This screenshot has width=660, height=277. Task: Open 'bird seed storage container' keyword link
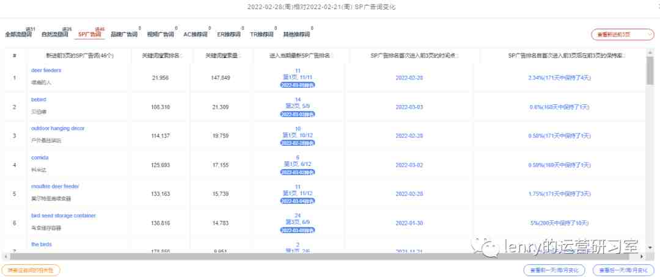coord(64,215)
